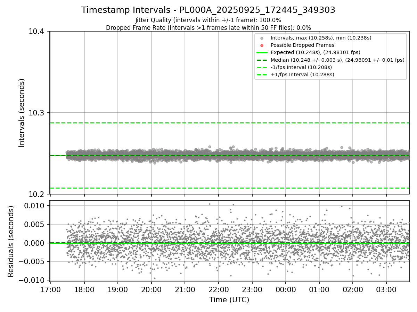
Task: Select legend entry 'Expected (10.248s), (24.98101 fps)'
Action: point(316,52)
